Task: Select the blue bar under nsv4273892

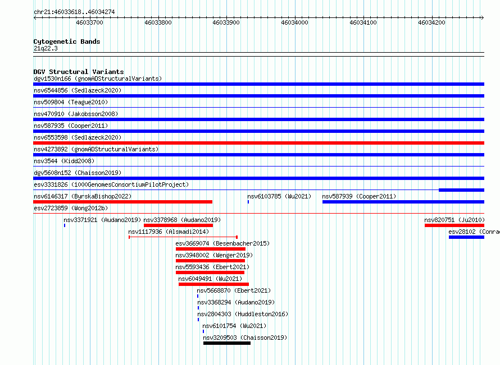Action: [258, 155]
